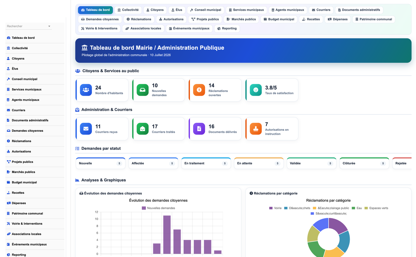Go to Recettes in the sidebar

point(35,193)
